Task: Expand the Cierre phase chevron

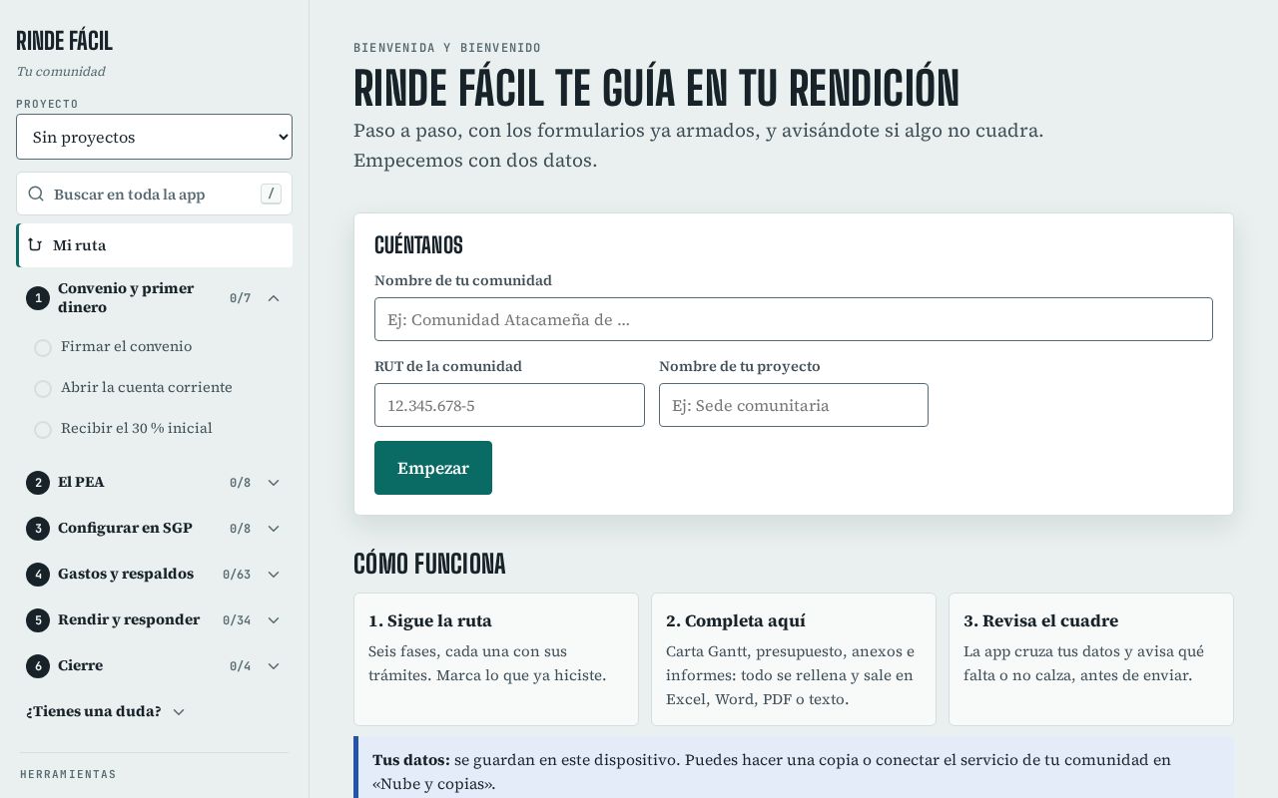Action: coord(274,666)
